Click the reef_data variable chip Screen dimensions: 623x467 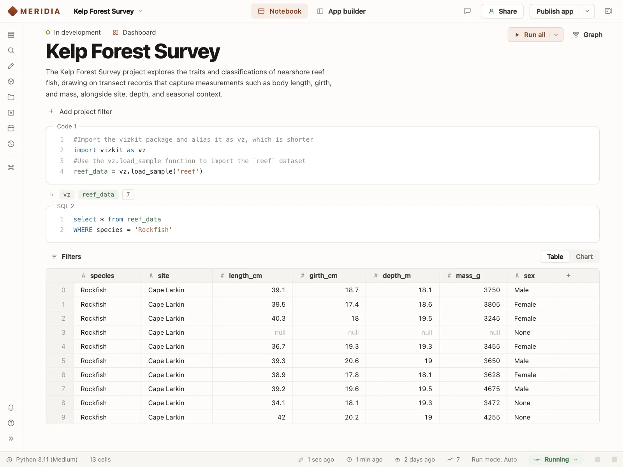98,195
